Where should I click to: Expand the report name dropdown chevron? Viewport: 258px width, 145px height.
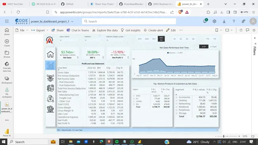(x=72, y=21)
